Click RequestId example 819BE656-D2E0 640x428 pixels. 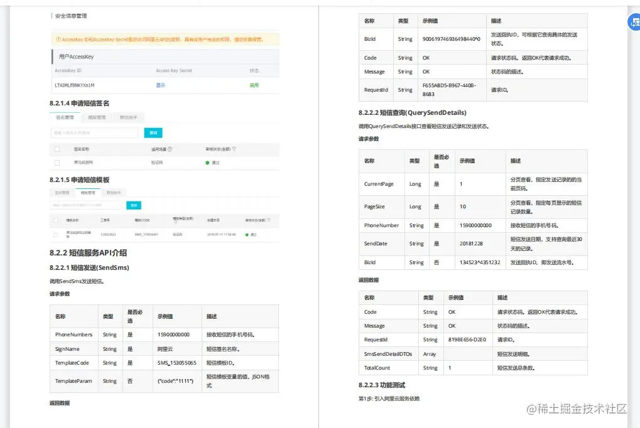[x=467, y=340]
